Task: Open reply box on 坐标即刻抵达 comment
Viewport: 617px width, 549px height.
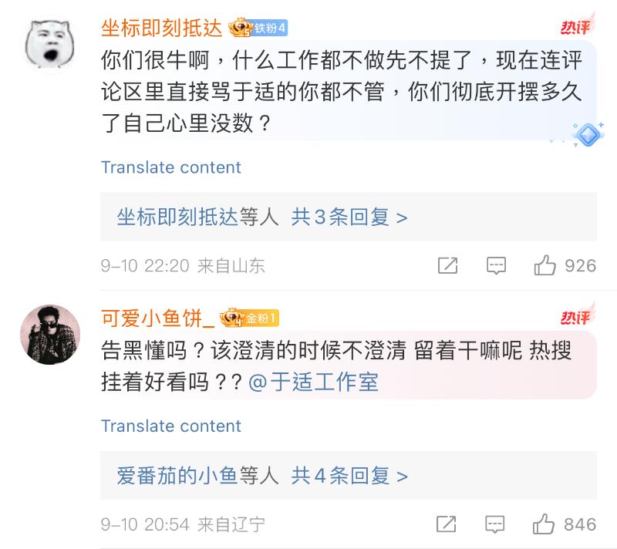Action: (496, 266)
